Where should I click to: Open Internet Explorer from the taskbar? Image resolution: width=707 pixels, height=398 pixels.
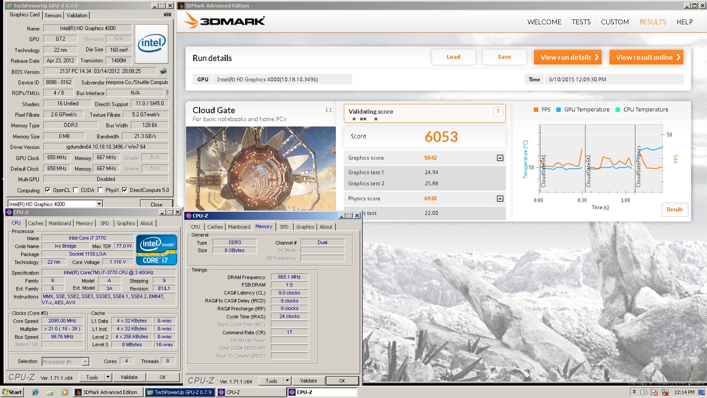pyautogui.click(x=35, y=392)
